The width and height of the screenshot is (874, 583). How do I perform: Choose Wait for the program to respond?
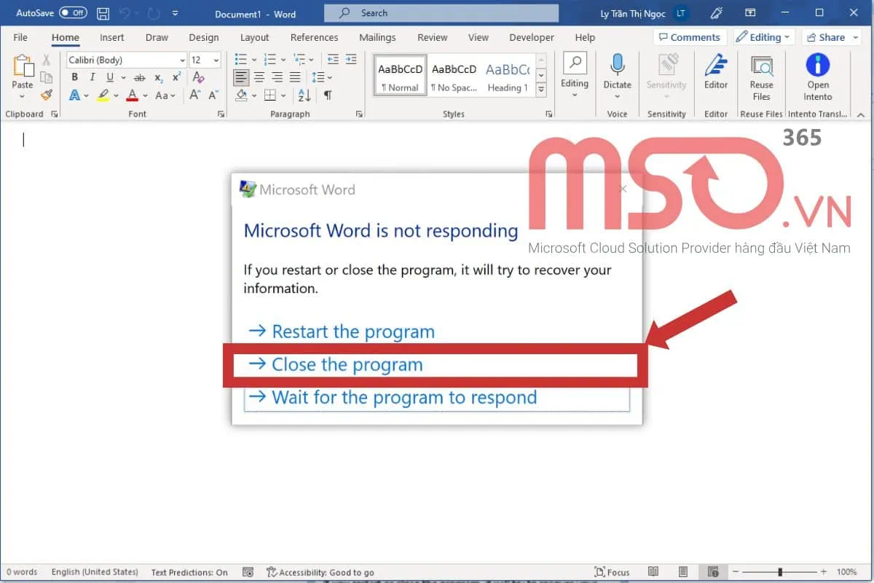point(437,397)
